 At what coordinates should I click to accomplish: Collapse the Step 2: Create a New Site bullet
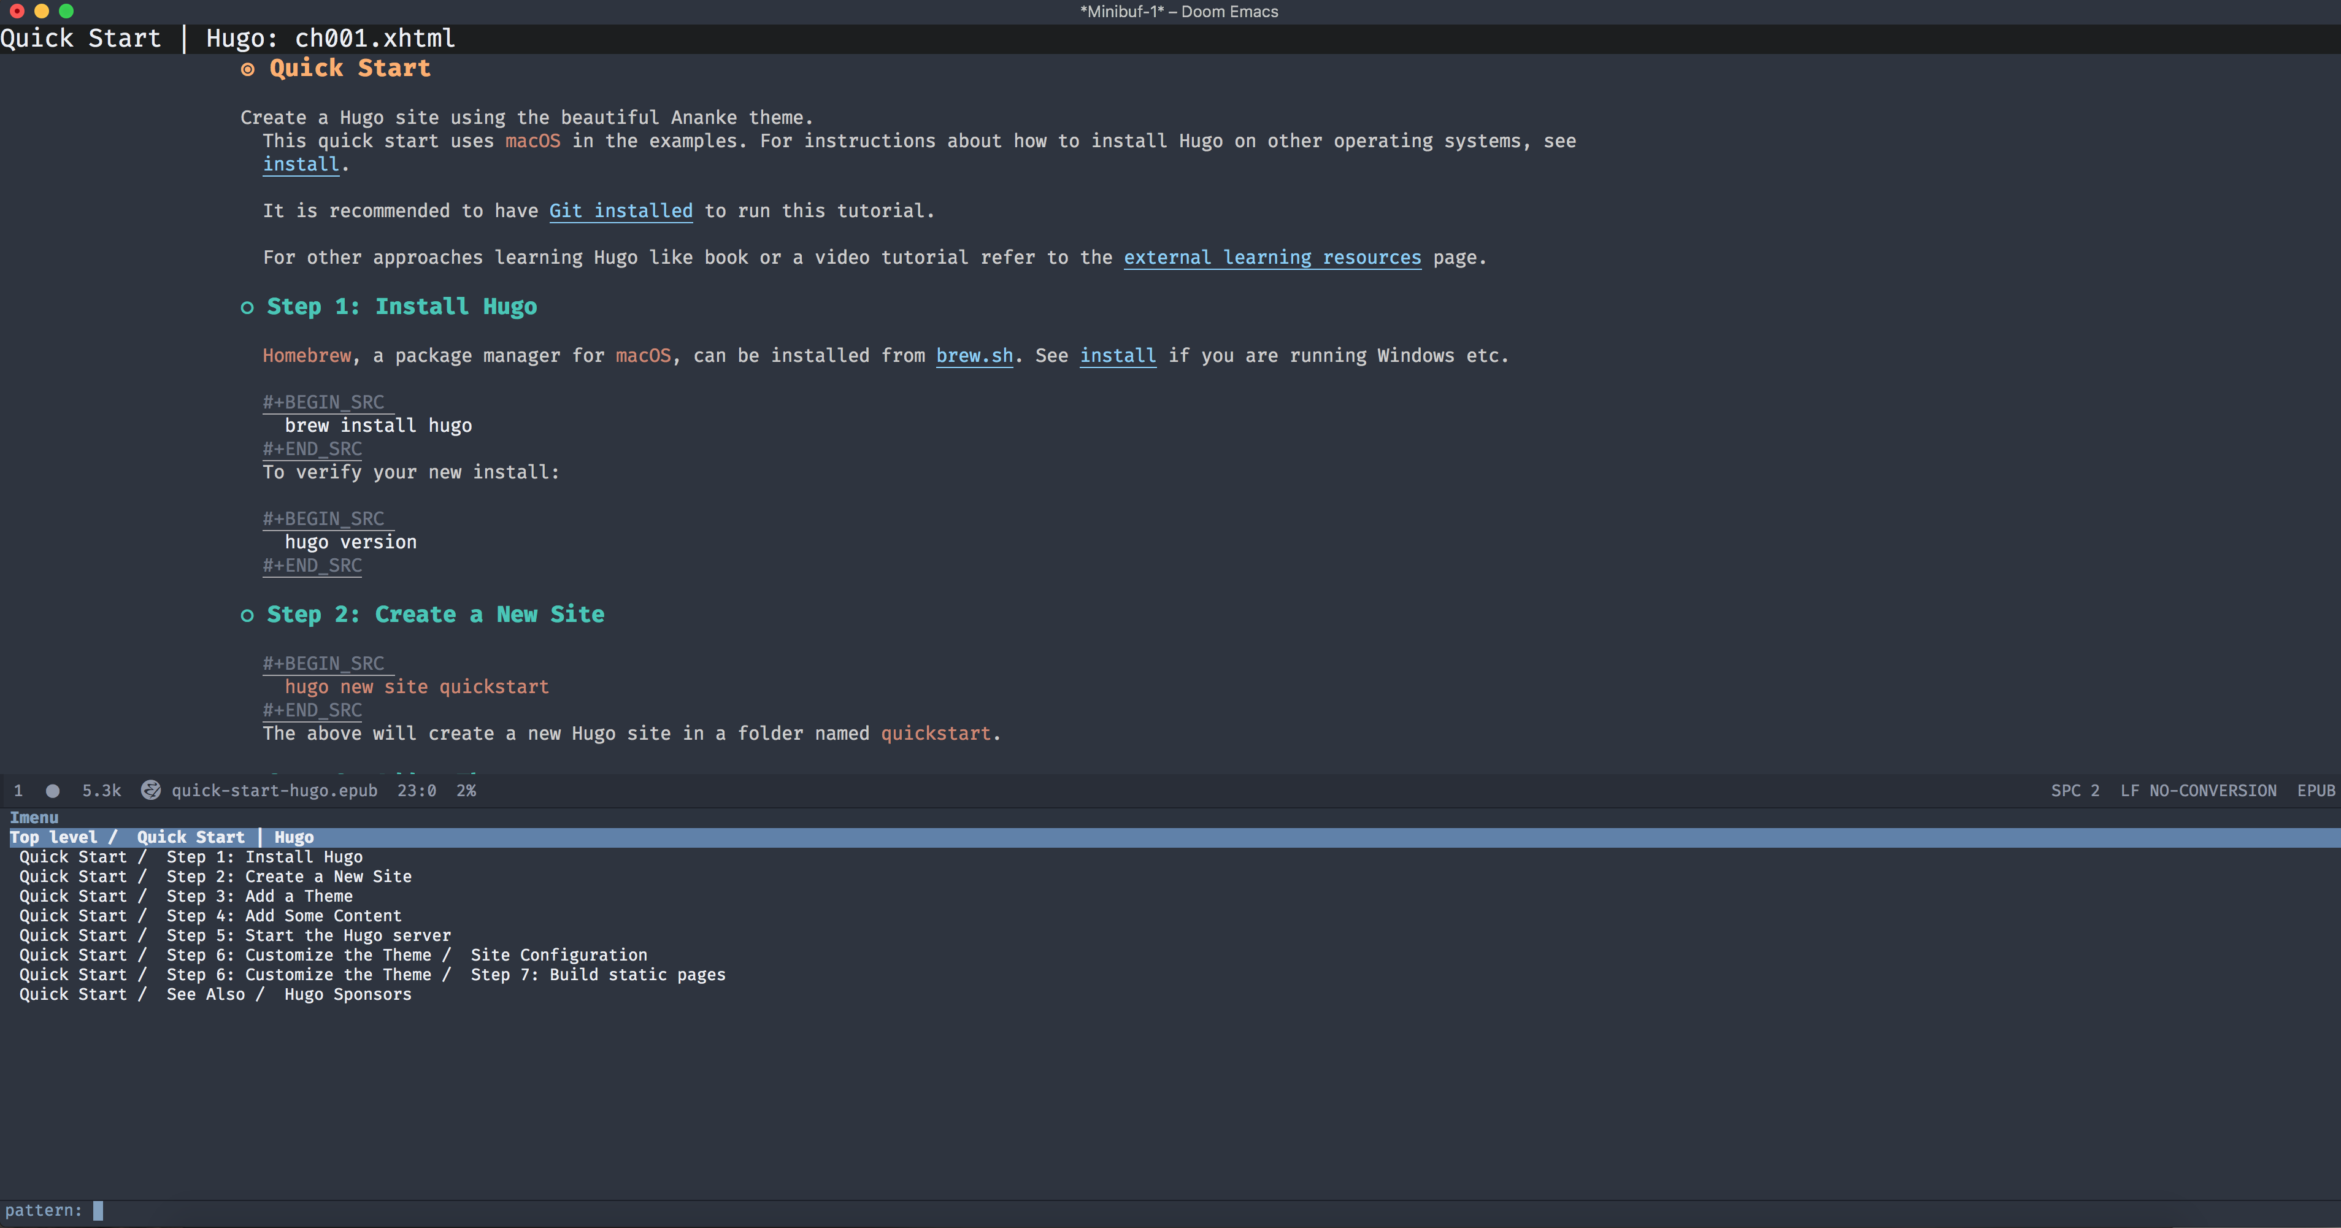pos(247,615)
